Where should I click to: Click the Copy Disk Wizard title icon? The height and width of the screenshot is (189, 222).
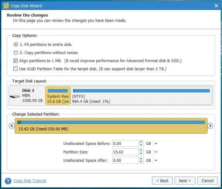tap(6, 6)
